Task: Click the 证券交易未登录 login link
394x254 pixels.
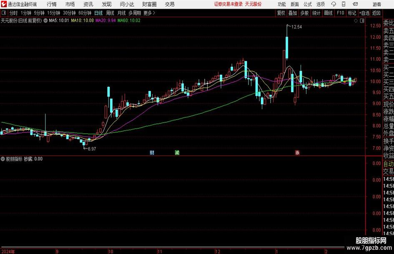Action: (x=228, y=4)
